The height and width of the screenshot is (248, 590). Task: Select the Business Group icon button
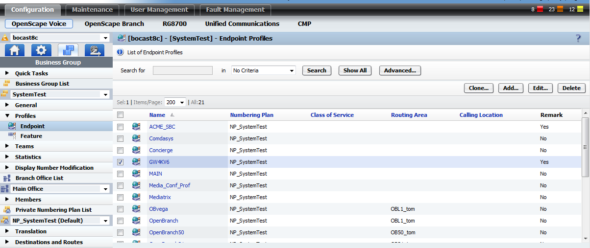[x=68, y=50]
